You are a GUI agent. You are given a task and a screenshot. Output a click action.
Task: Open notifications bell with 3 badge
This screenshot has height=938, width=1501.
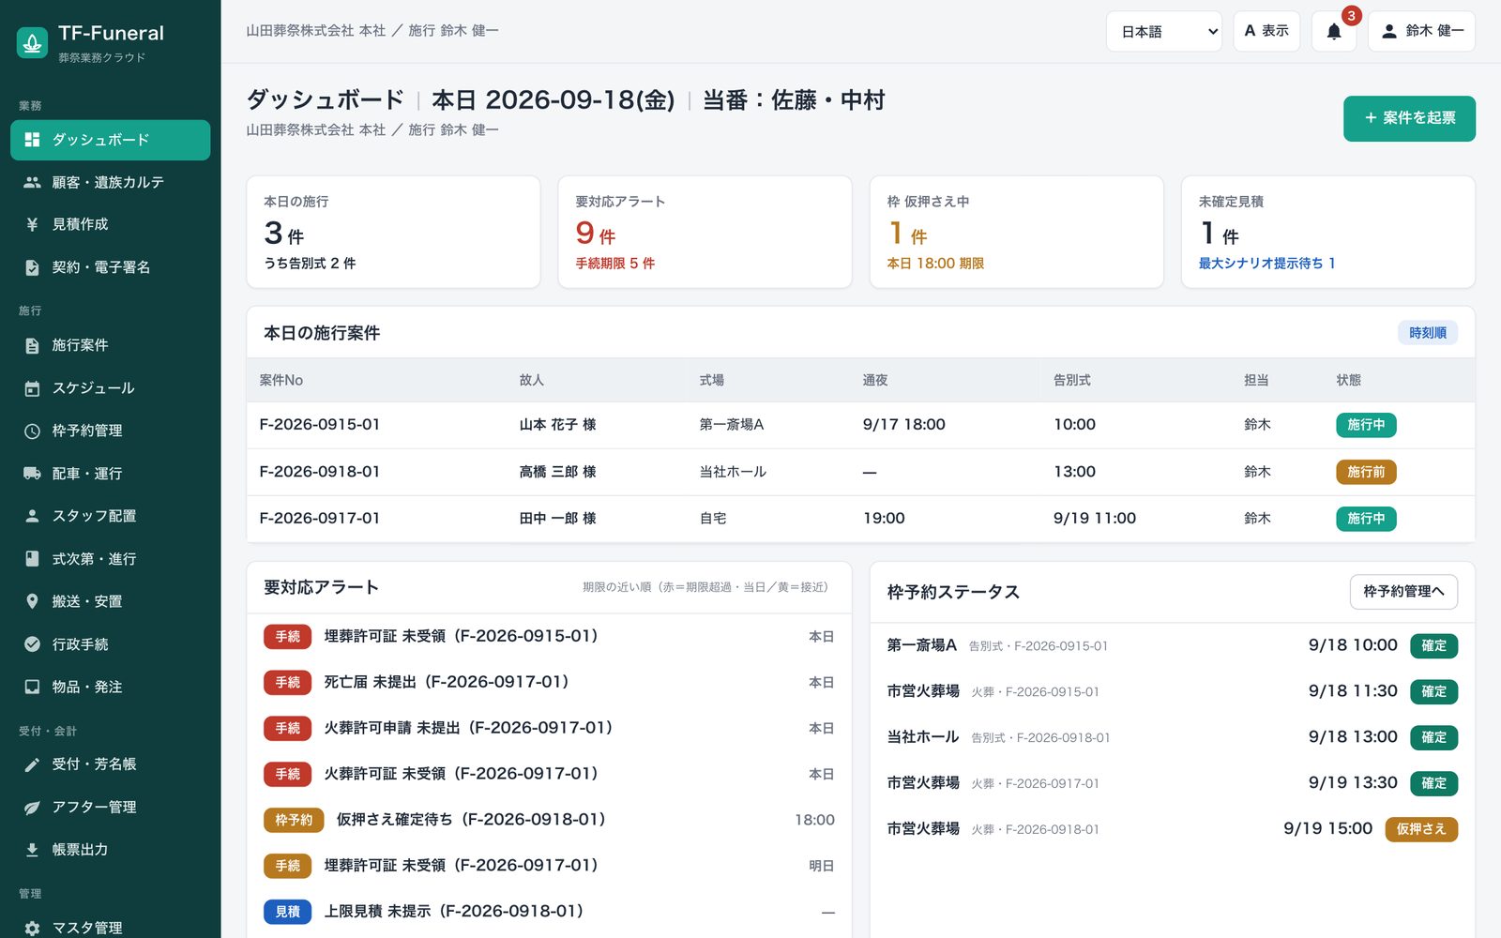point(1333,31)
